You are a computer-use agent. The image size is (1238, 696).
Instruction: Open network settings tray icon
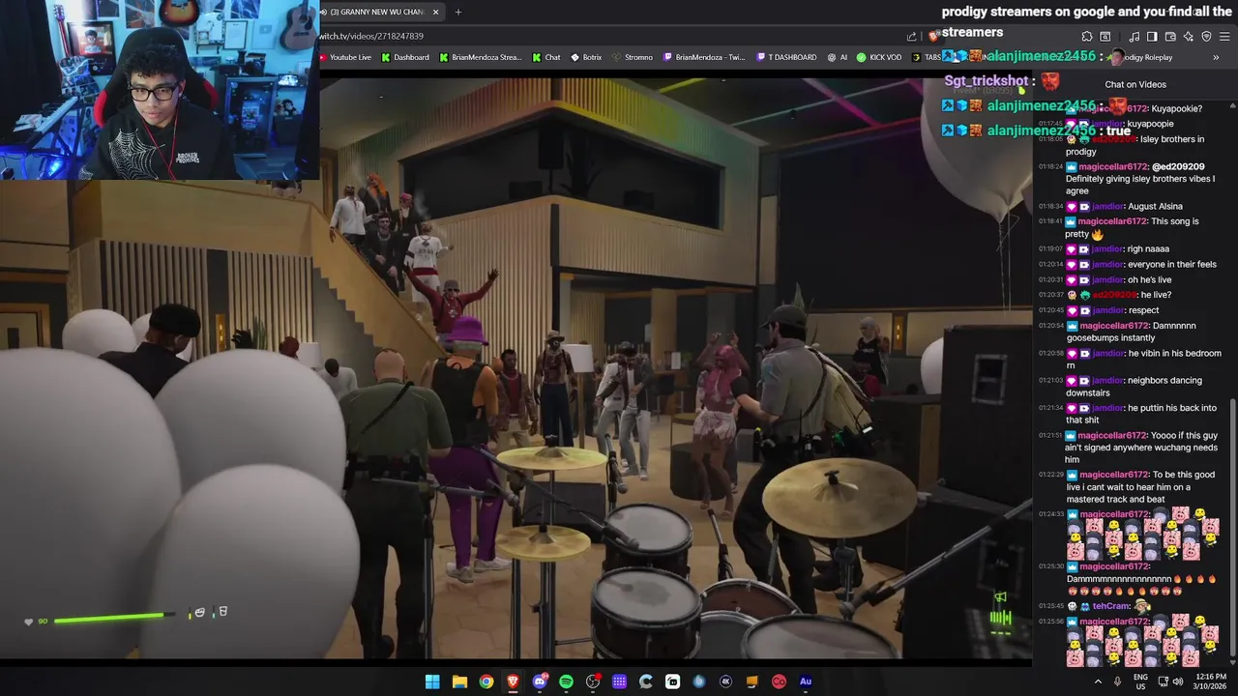pos(1163,681)
